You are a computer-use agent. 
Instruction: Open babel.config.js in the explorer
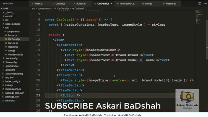pyautogui.click(x=13, y=82)
